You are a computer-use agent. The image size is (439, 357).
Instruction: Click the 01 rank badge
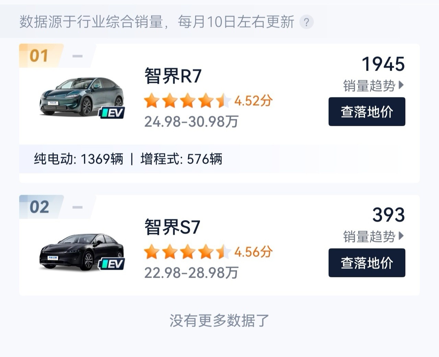coord(39,56)
